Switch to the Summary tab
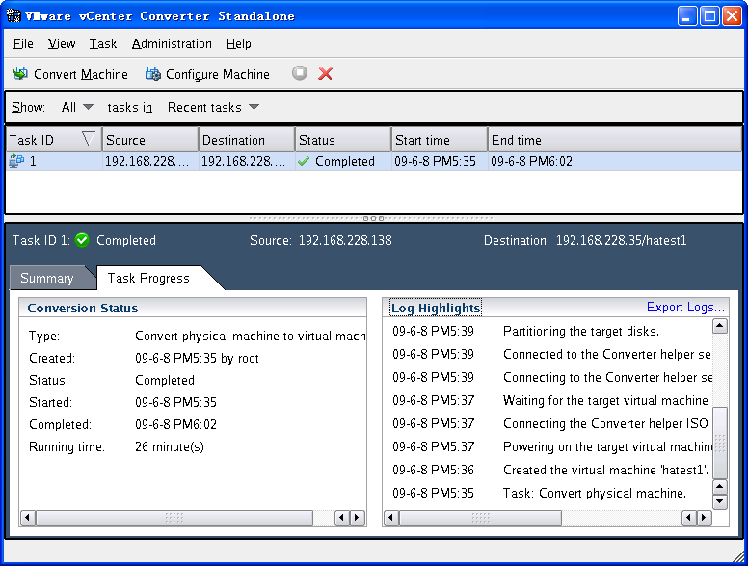This screenshot has width=748, height=566. 46,278
